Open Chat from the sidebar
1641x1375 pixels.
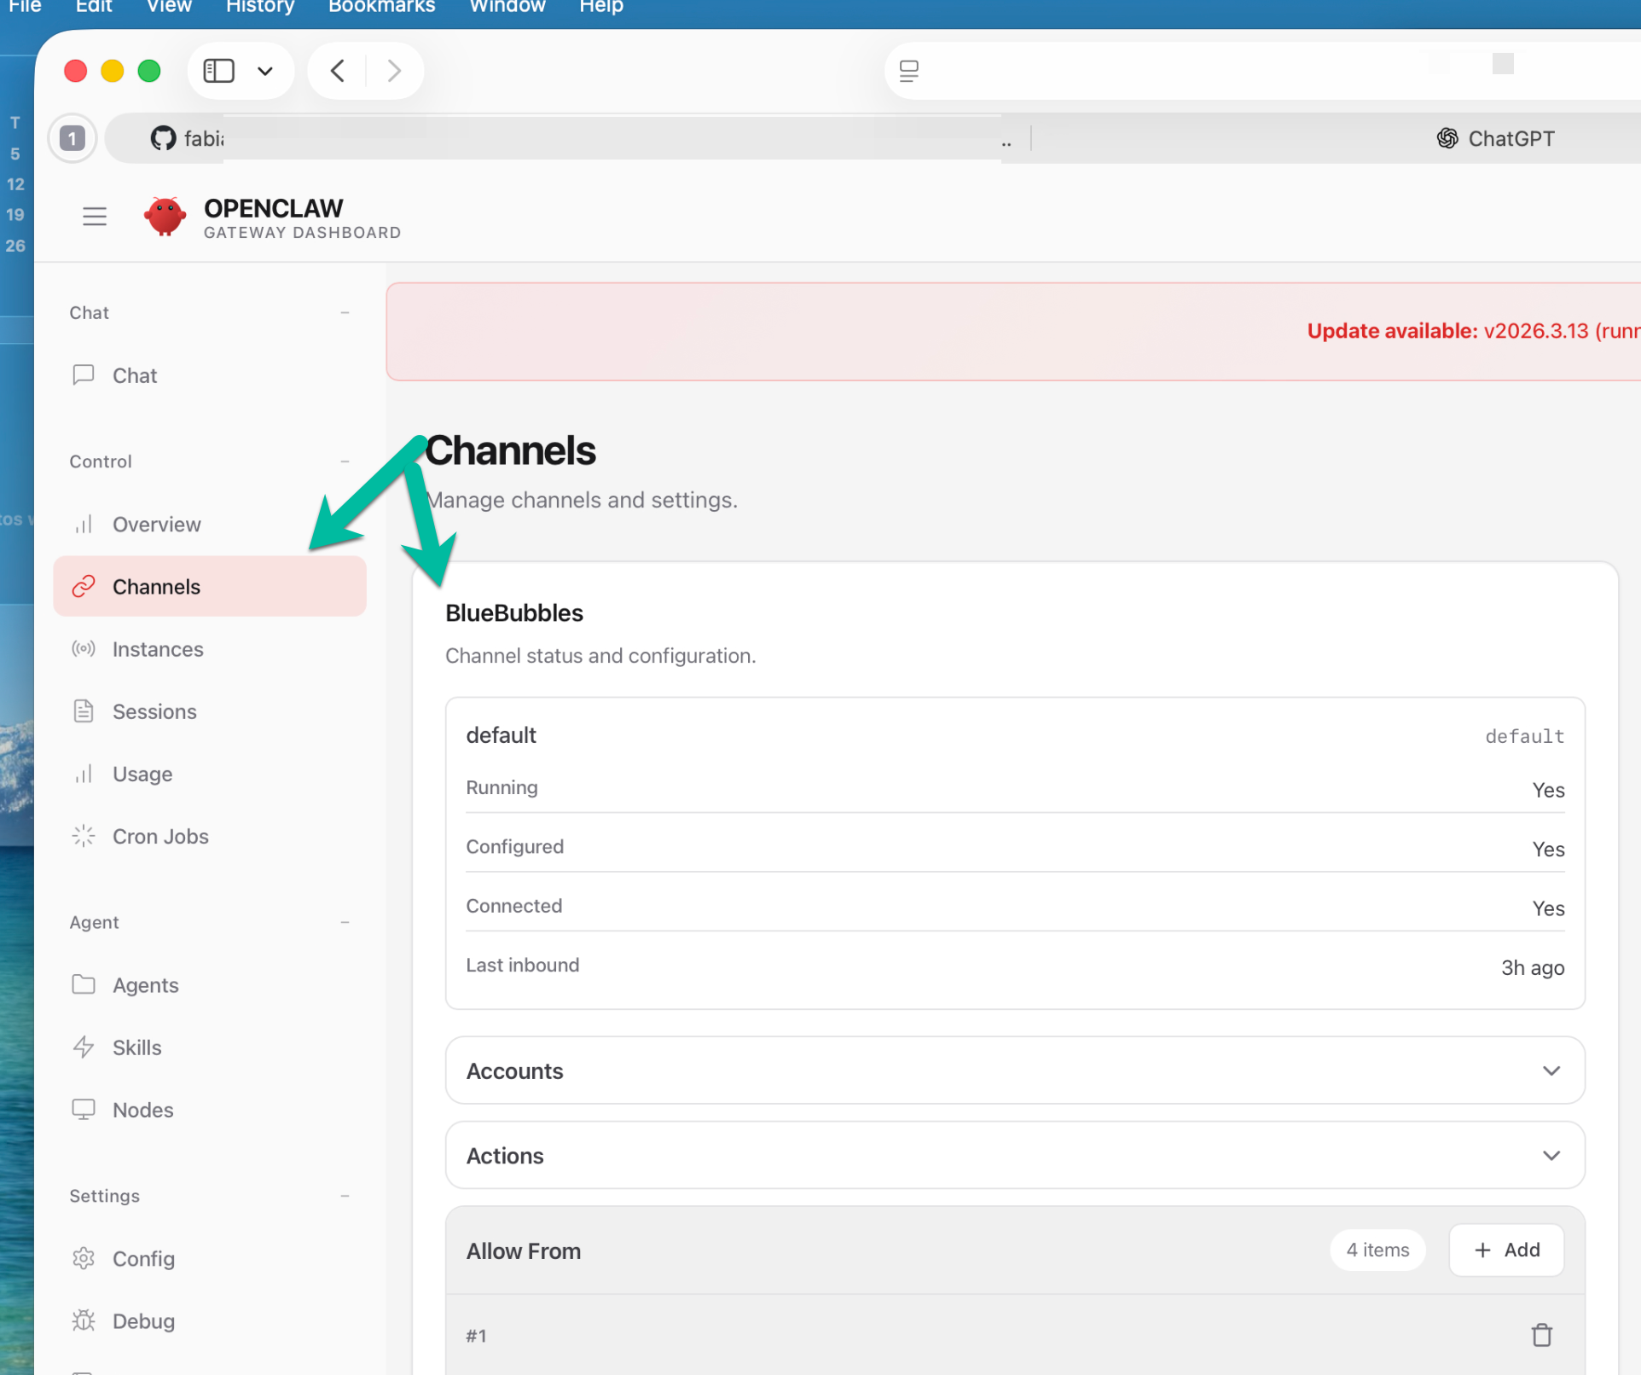[135, 375]
